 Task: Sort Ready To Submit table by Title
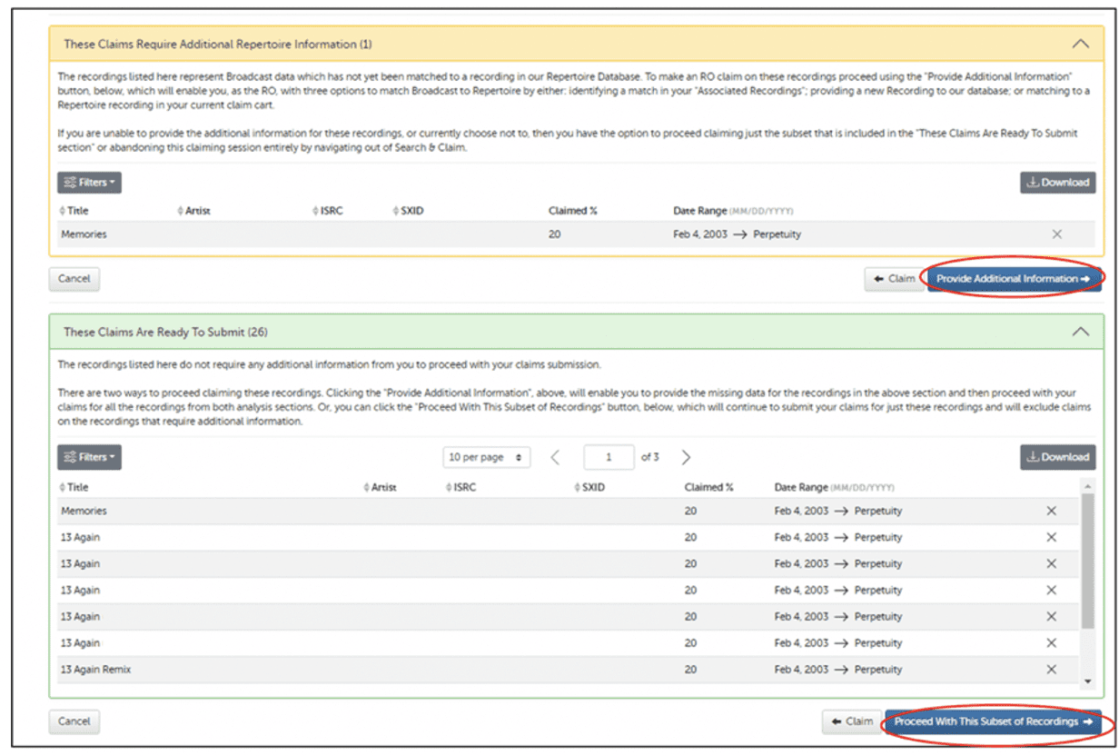(74, 488)
